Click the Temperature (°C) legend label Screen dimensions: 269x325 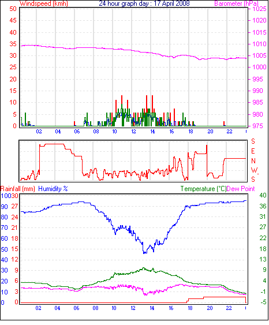click(x=203, y=189)
